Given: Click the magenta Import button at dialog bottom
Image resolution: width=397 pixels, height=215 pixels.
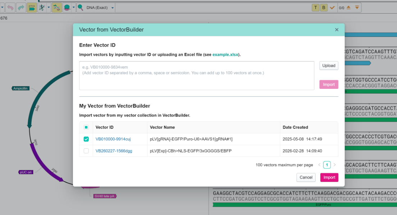Looking at the screenshot, I should (x=329, y=177).
